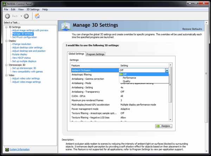
Task: Switch to Global Settings tab
Action: 76,54
